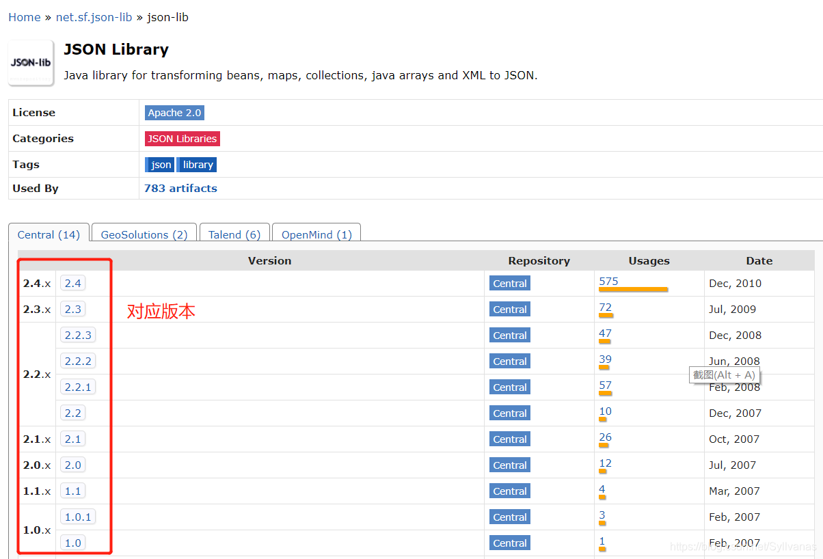
Task: Open the 47 usages link
Action: coord(605,333)
